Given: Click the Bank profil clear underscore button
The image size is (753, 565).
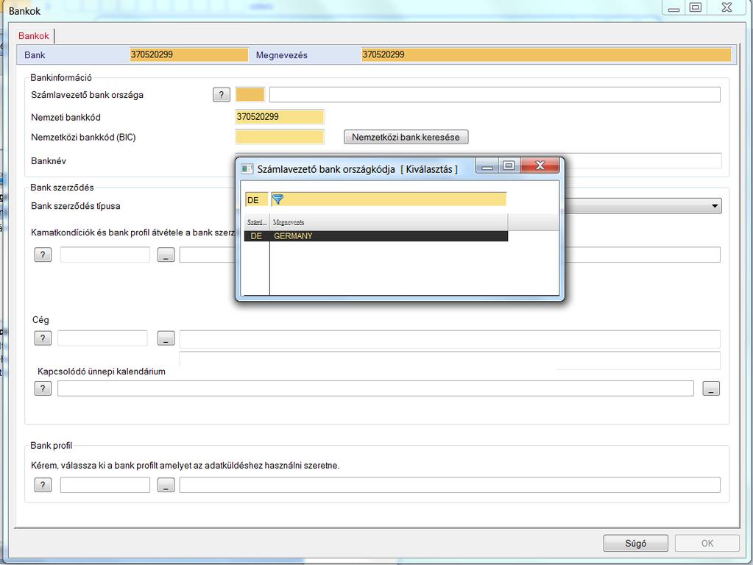Looking at the screenshot, I should pyautogui.click(x=166, y=485).
